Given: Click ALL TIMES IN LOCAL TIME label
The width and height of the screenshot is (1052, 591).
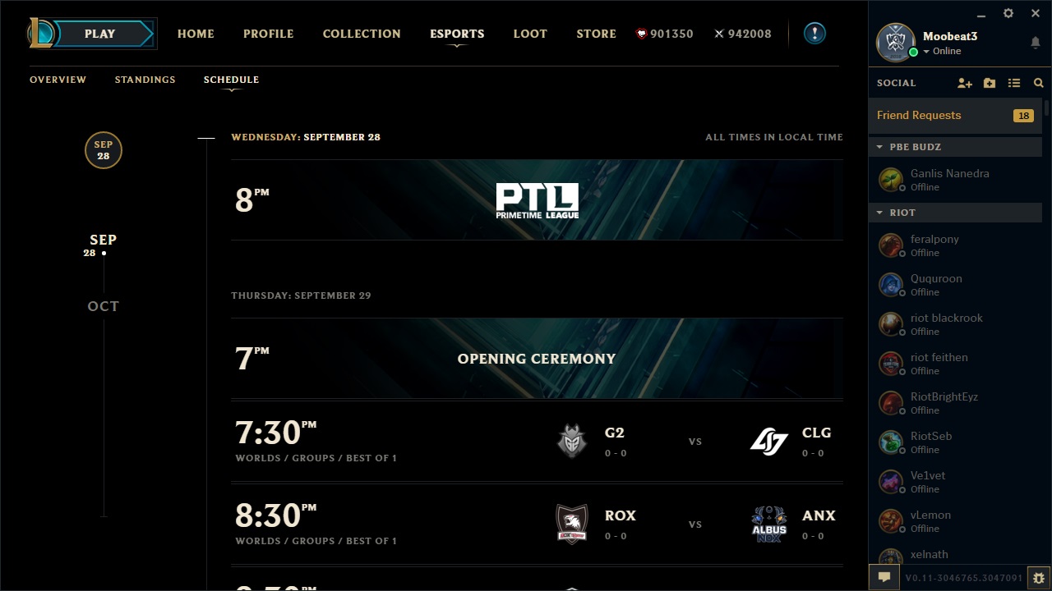Looking at the screenshot, I should coord(774,137).
